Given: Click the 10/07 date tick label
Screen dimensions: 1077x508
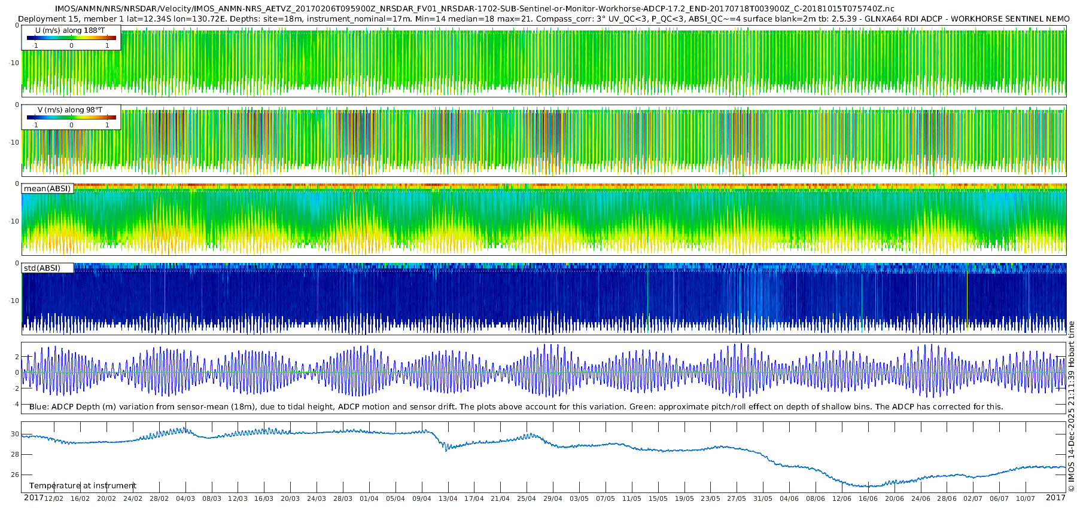Looking at the screenshot, I should 1026,498.
